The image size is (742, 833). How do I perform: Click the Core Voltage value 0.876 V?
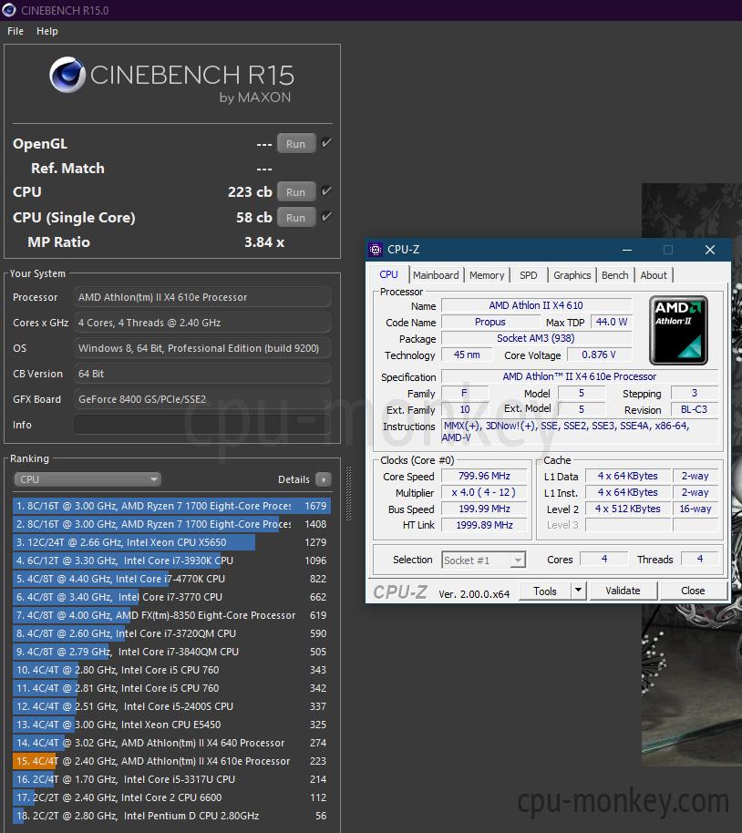[x=599, y=355]
